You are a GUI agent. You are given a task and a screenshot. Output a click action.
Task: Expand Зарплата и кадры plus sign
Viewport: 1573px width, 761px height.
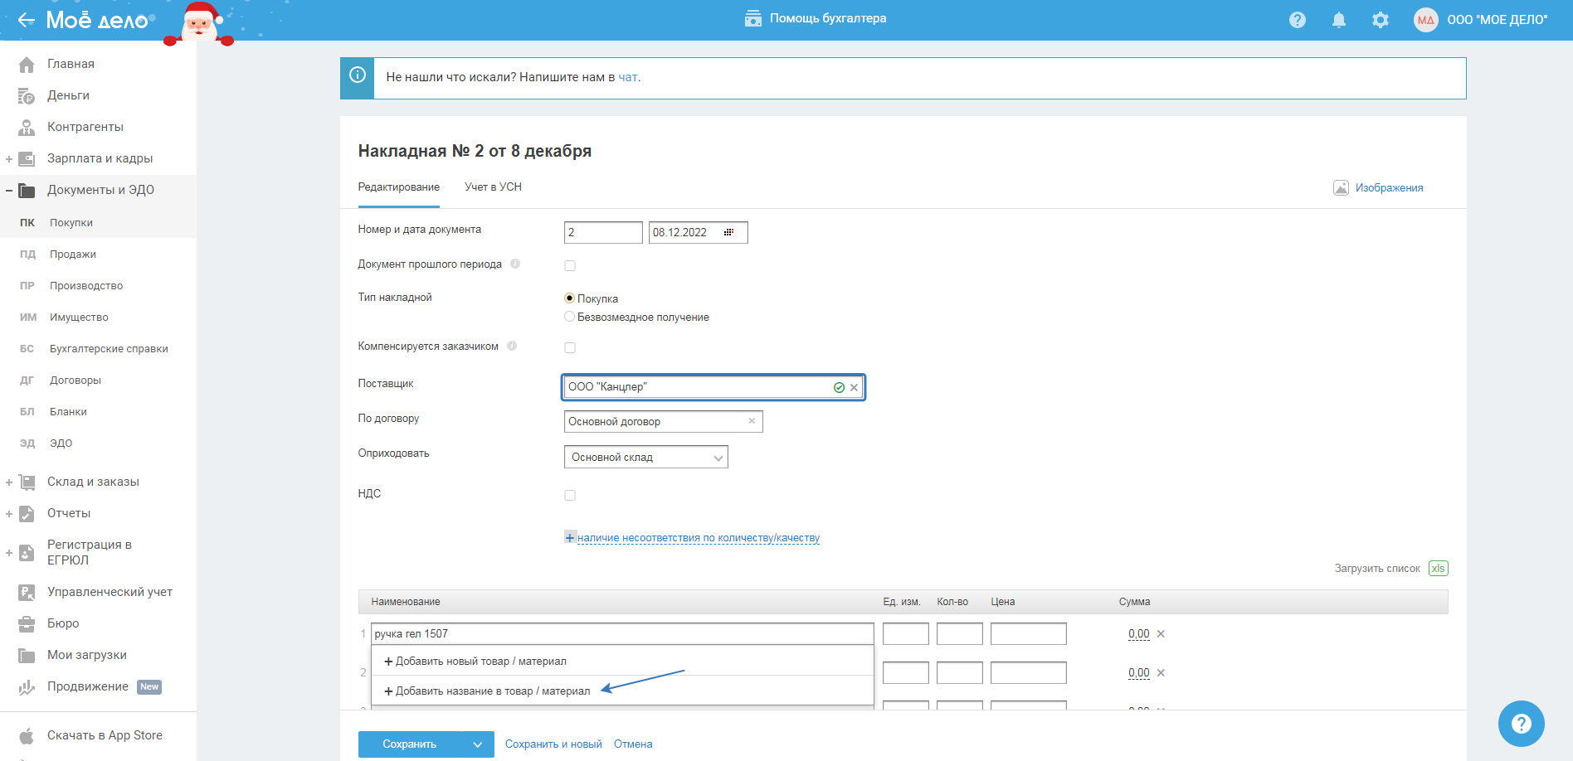pos(9,159)
